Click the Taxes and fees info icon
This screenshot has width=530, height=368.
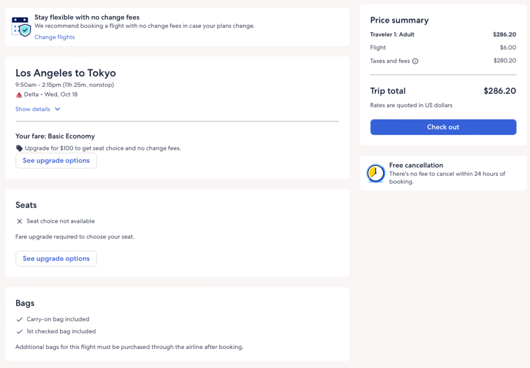pyautogui.click(x=415, y=61)
